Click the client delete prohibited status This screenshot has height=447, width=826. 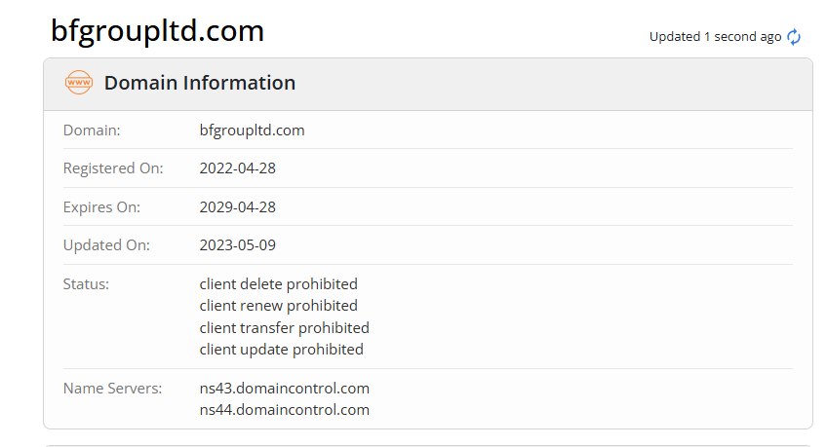click(x=278, y=284)
